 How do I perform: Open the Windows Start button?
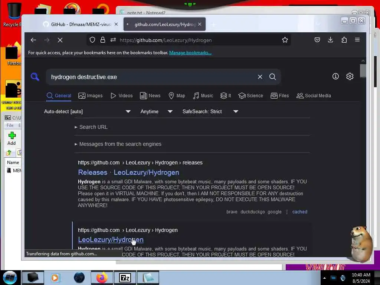[10, 278]
